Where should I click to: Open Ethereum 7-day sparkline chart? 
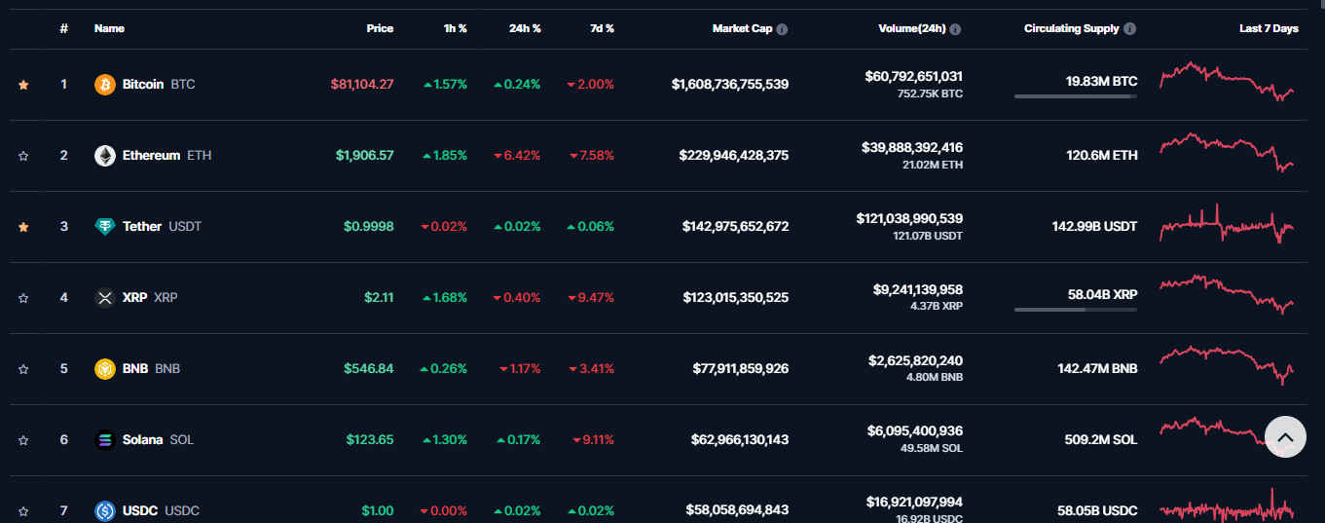(x=1227, y=153)
